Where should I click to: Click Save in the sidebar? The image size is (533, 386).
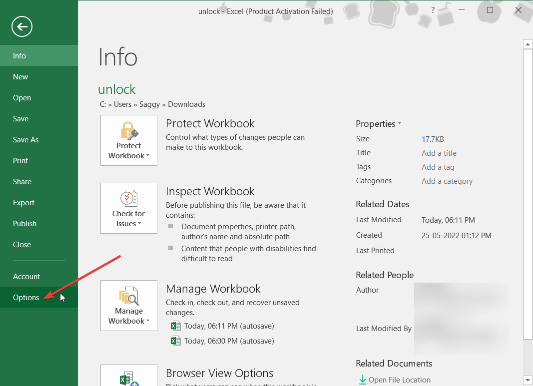point(39,118)
